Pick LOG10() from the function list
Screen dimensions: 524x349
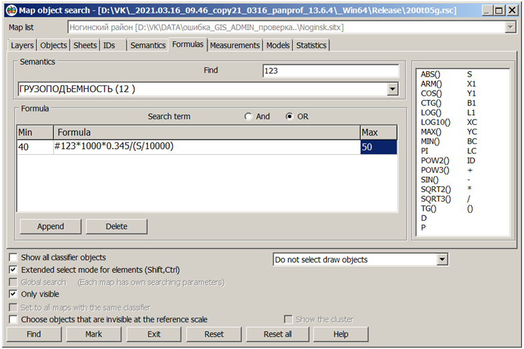point(435,122)
